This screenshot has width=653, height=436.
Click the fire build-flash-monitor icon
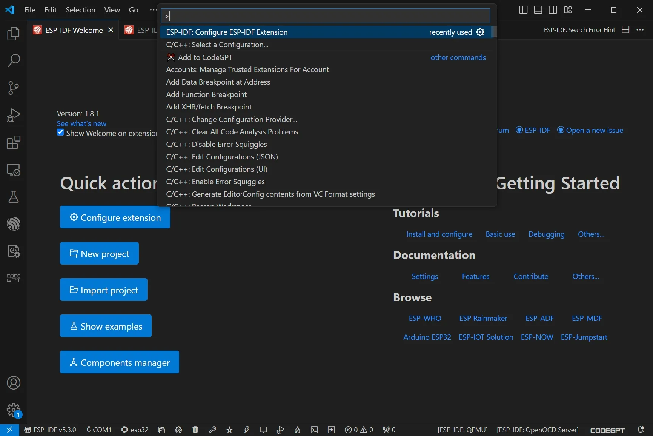pos(297,430)
